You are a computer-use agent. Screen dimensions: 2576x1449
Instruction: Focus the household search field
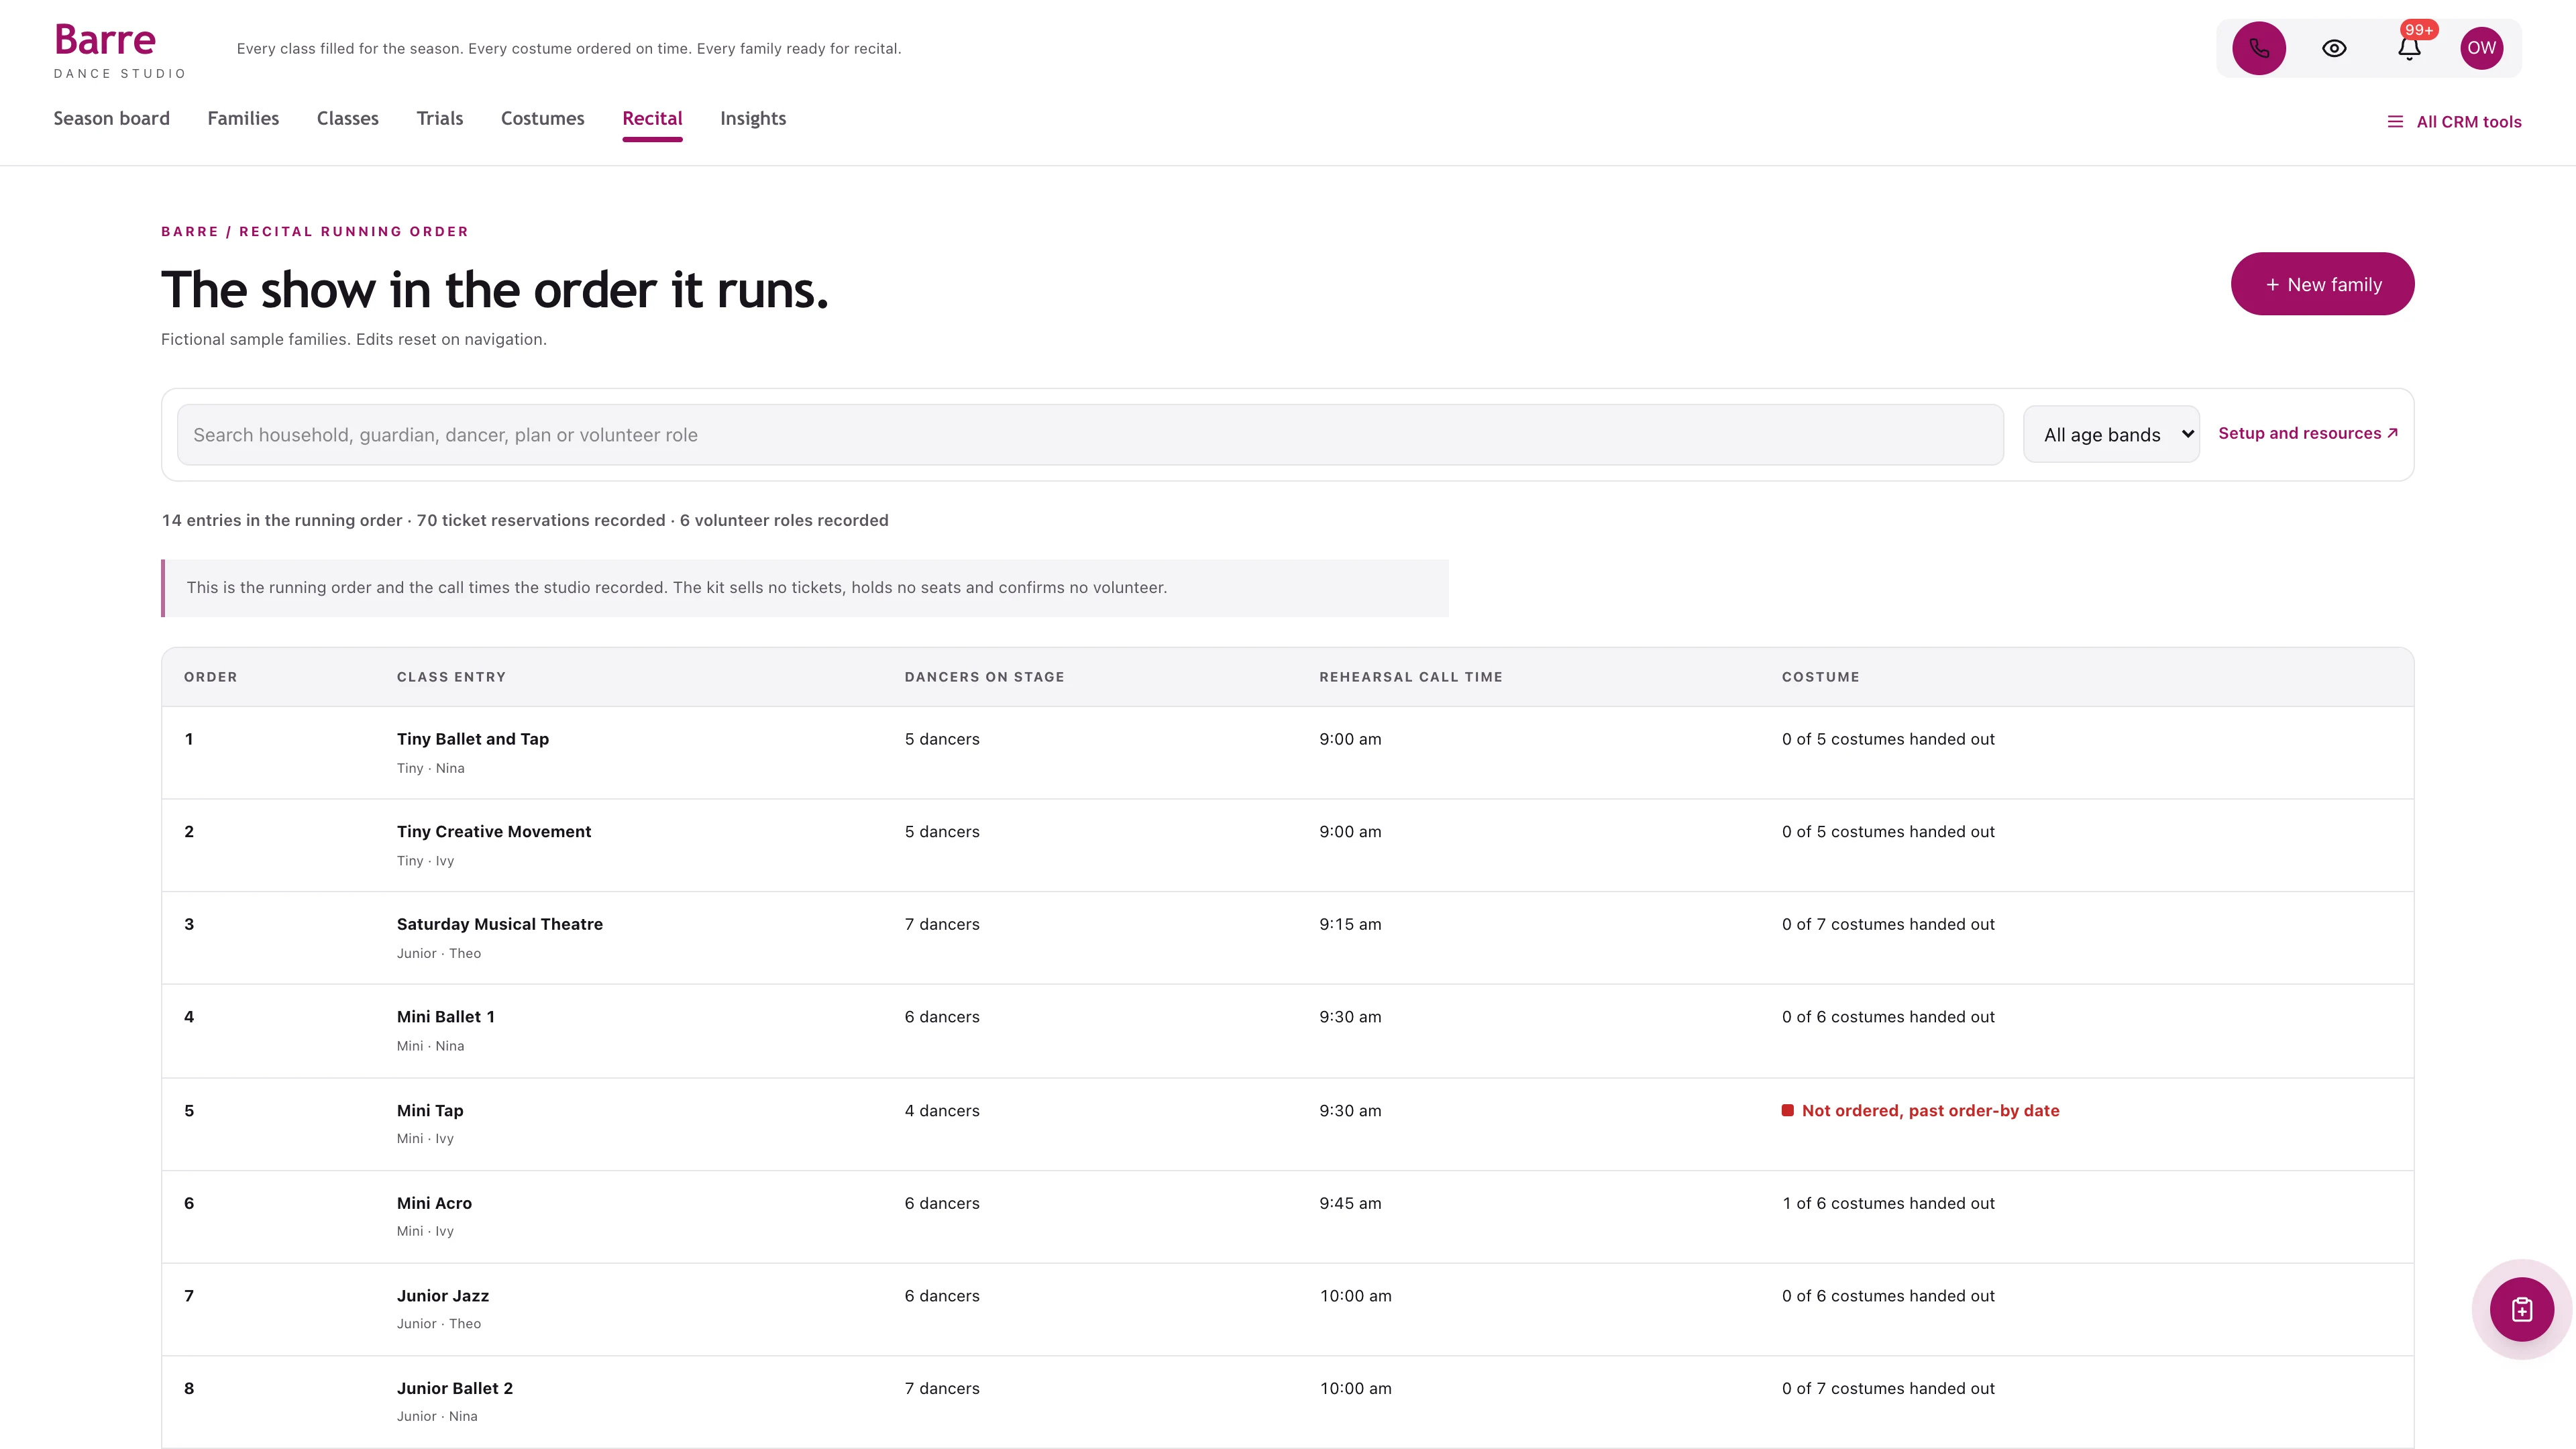click(x=1090, y=434)
